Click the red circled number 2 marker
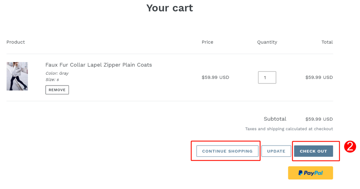Screen dimensions: 360x189 [350, 147]
